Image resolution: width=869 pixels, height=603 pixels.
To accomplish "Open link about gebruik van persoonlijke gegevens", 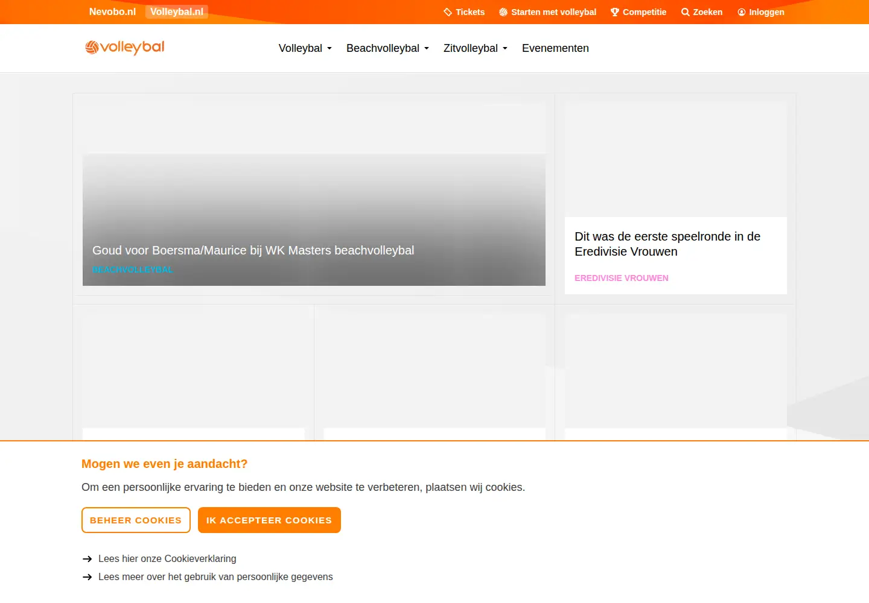I will click(x=215, y=577).
